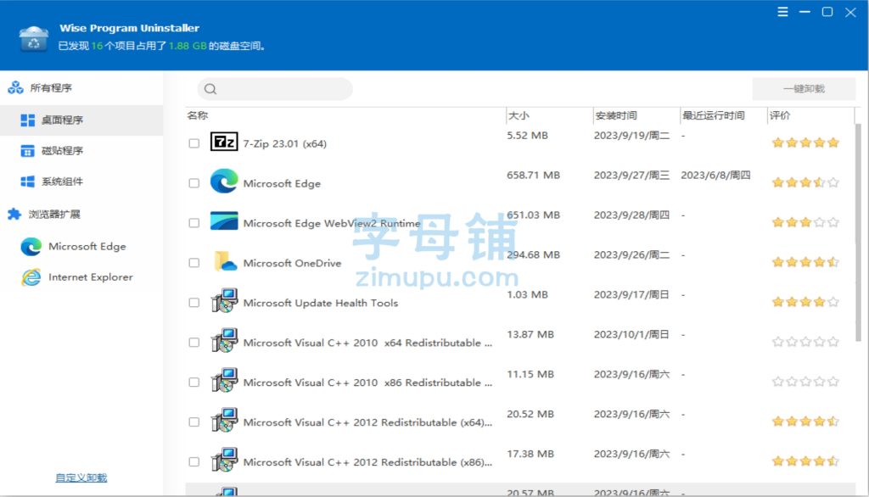Image resolution: width=869 pixels, height=497 pixels.
Task: Click the 7-Zip 23.01 (x64) name
Action: [285, 143]
